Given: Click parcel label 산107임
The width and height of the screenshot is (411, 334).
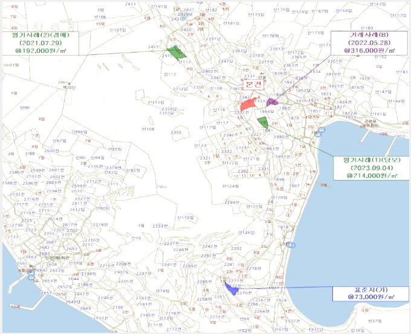Looking at the screenshot, I should tap(118, 30).
